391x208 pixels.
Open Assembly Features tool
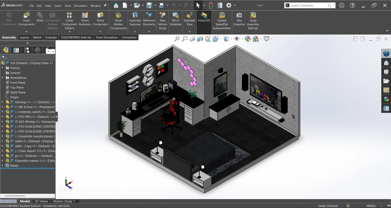(135, 19)
